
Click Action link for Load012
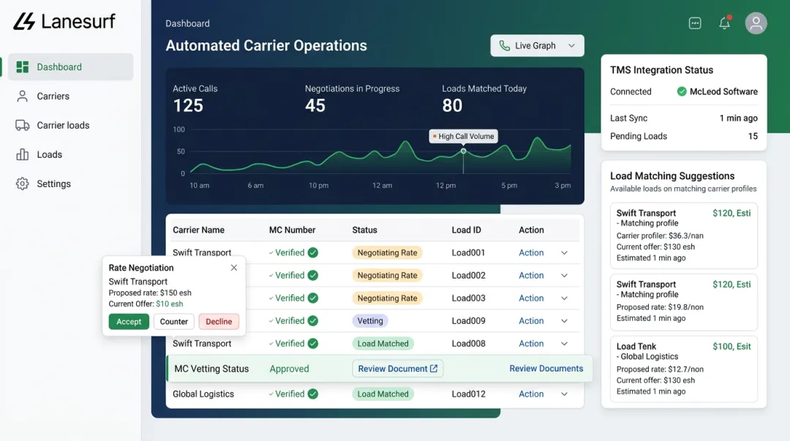(x=531, y=394)
